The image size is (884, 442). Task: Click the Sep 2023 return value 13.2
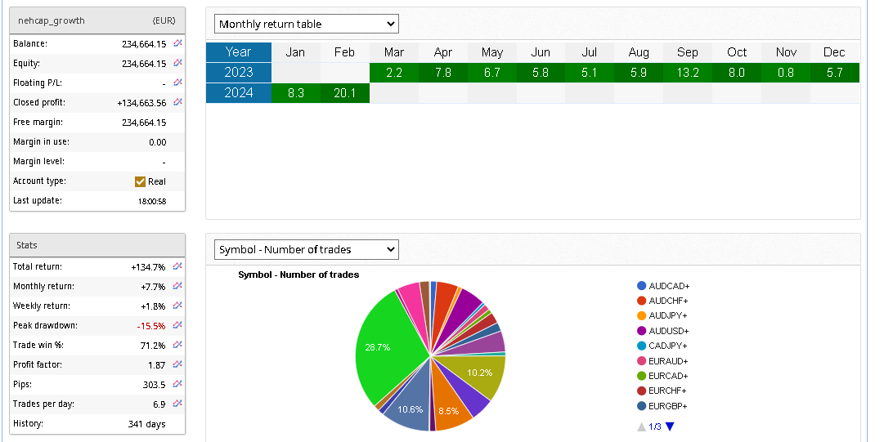click(687, 73)
